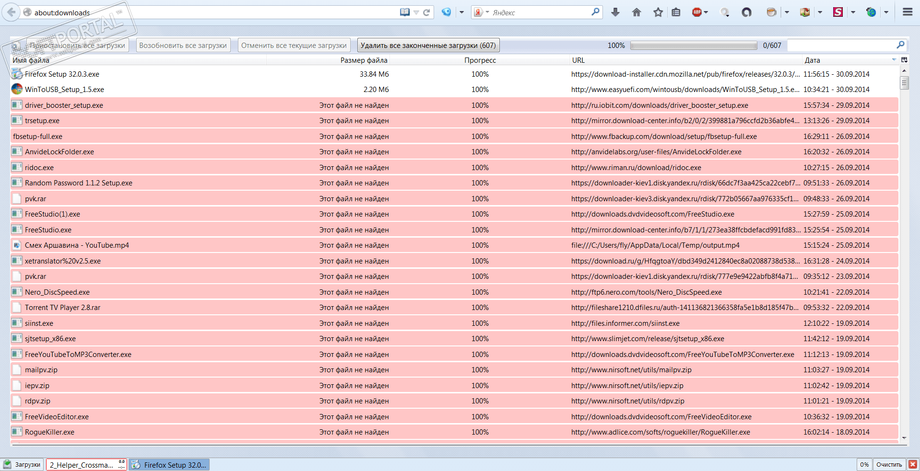Click the Загрузки button in bottom bar
920x471 pixels.
[x=23, y=465]
